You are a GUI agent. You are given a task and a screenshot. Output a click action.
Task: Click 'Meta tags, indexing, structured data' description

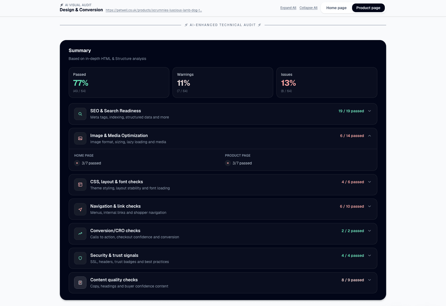130,117
